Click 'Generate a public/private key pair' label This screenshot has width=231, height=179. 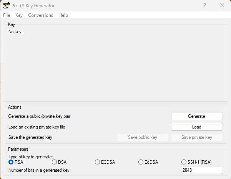point(39,116)
